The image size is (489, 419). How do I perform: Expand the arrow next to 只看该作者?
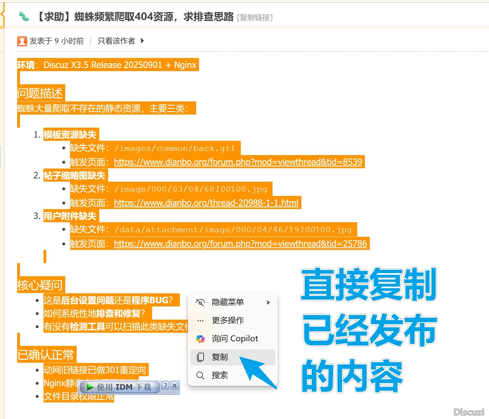(142, 41)
